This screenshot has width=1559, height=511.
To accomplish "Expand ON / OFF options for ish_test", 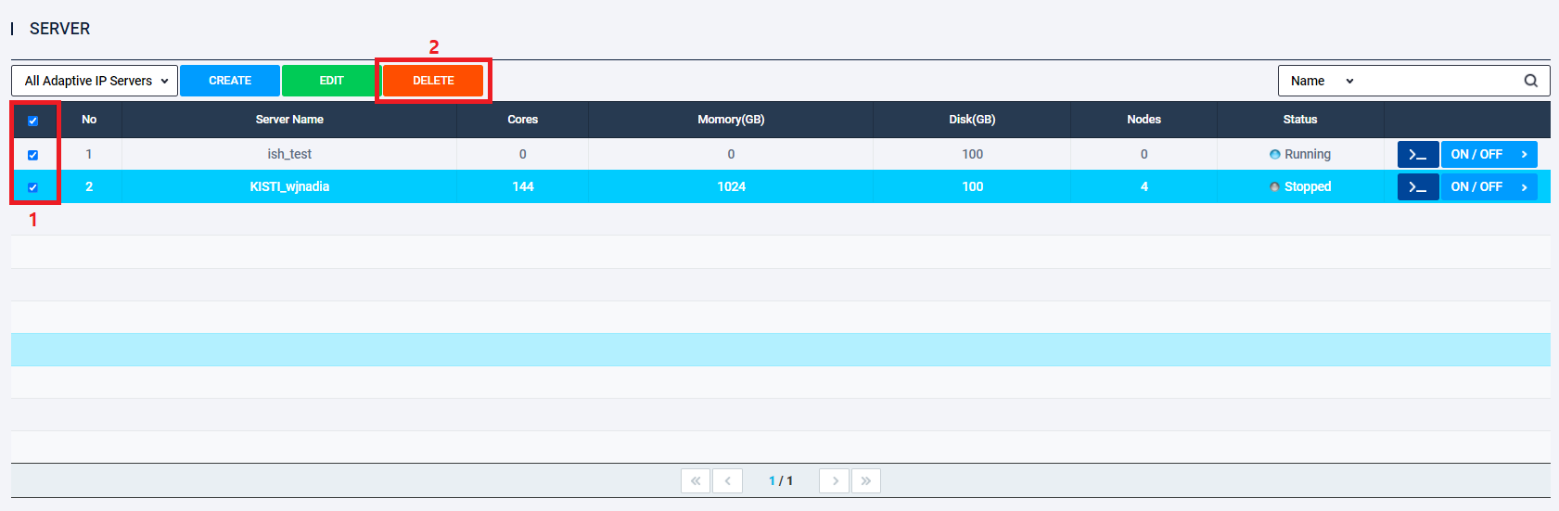I will pyautogui.click(x=1489, y=154).
